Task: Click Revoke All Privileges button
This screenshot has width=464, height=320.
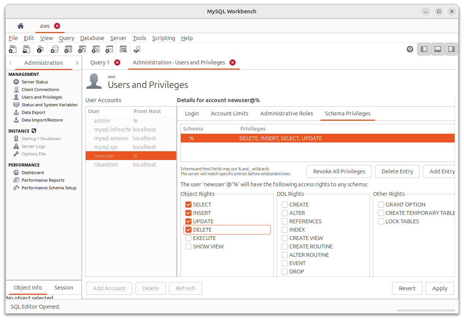Action: [x=339, y=171]
